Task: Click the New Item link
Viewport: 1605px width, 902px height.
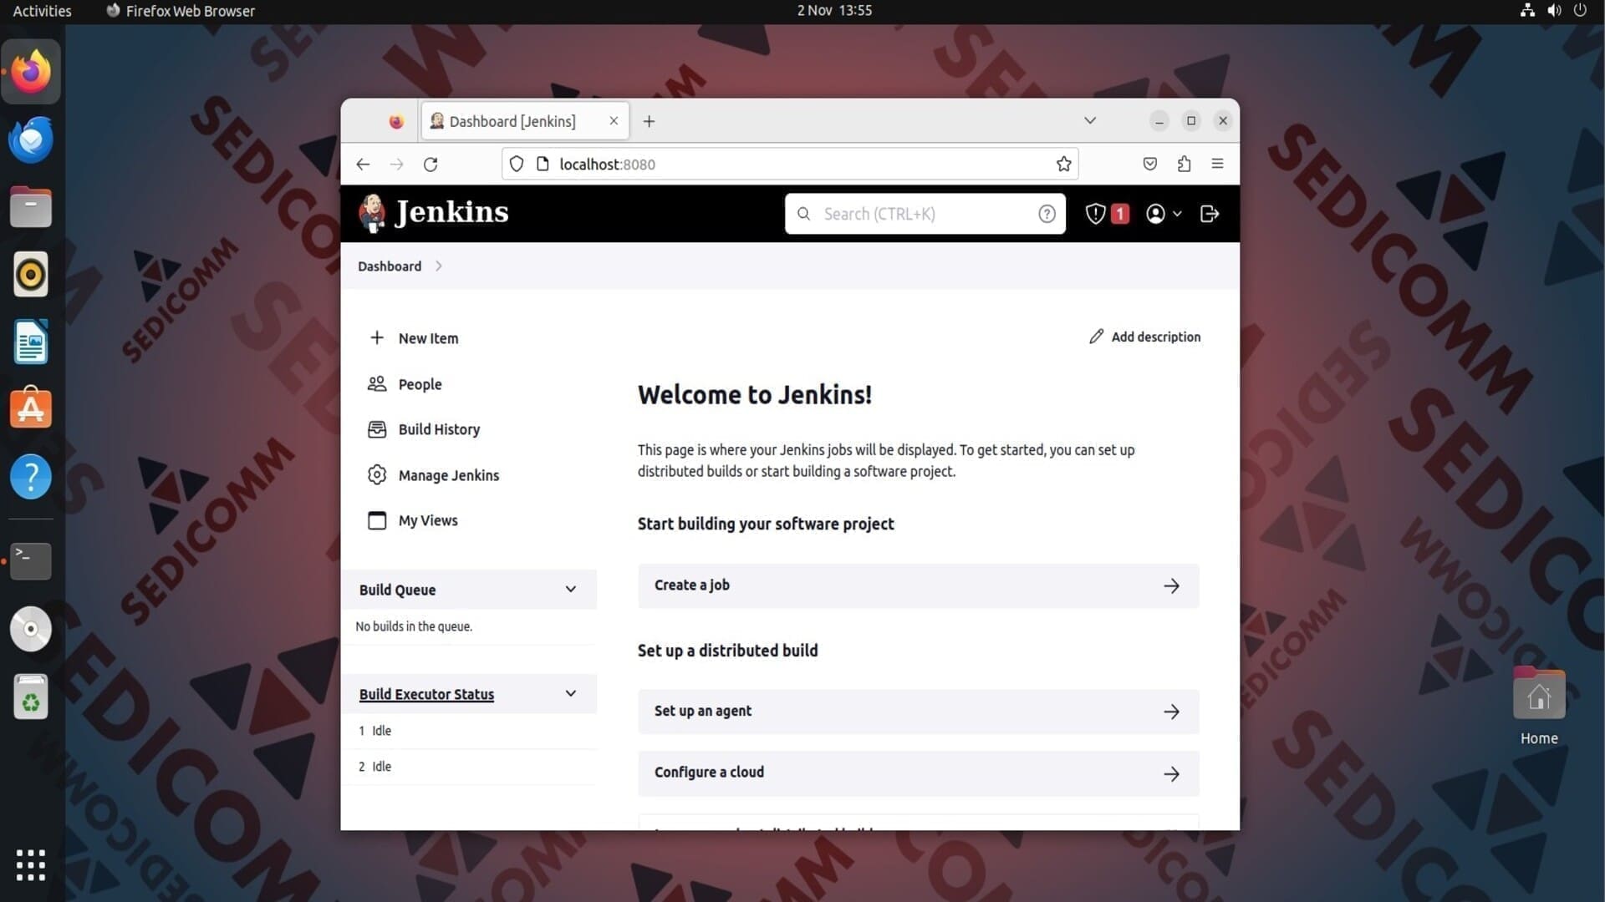Action: [x=428, y=338]
